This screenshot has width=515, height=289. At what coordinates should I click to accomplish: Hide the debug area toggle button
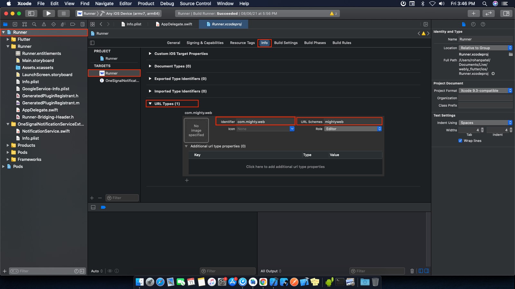pos(93,207)
